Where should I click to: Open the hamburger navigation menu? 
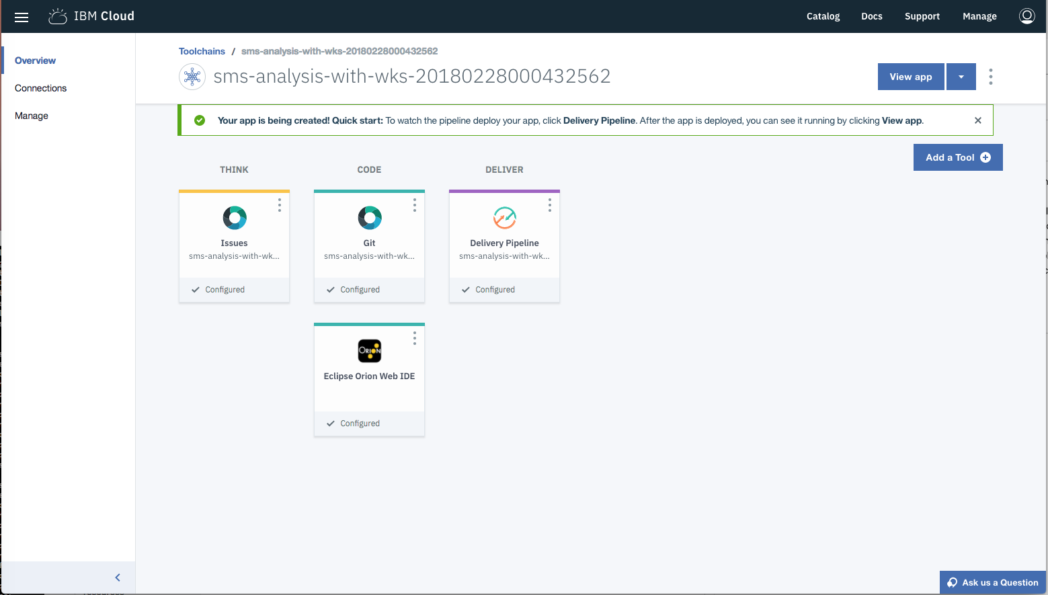pyautogui.click(x=22, y=17)
